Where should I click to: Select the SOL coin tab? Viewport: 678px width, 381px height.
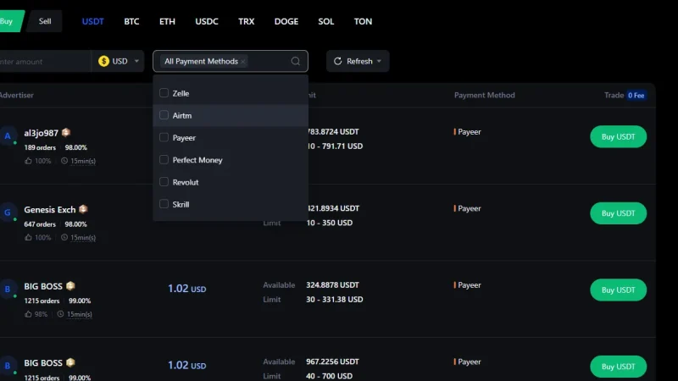coord(326,22)
